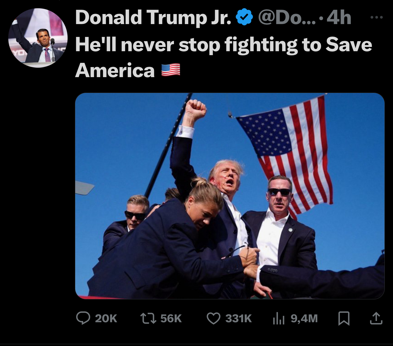The height and width of the screenshot is (346, 393).
Task: Open the circular profile avatar
Action: (x=38, y=38)
